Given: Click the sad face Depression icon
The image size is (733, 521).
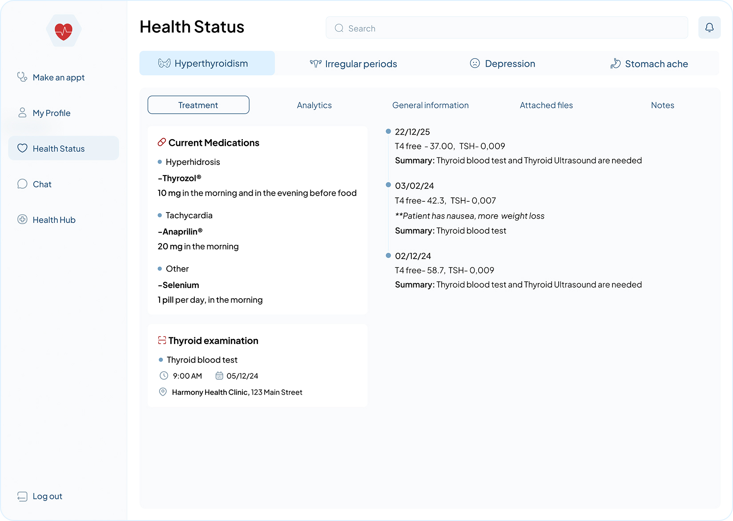Looking at the screenshot, I should [475, 63].
